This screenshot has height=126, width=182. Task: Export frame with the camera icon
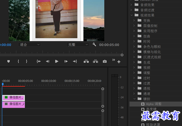(105, 62)
